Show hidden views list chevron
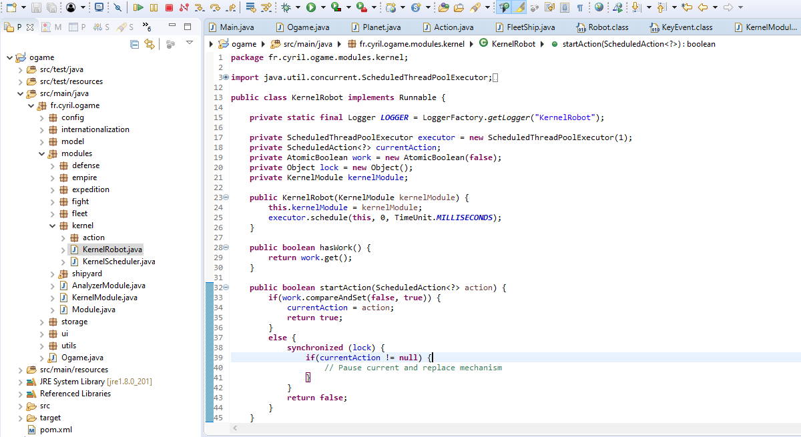 click(147, 27)
